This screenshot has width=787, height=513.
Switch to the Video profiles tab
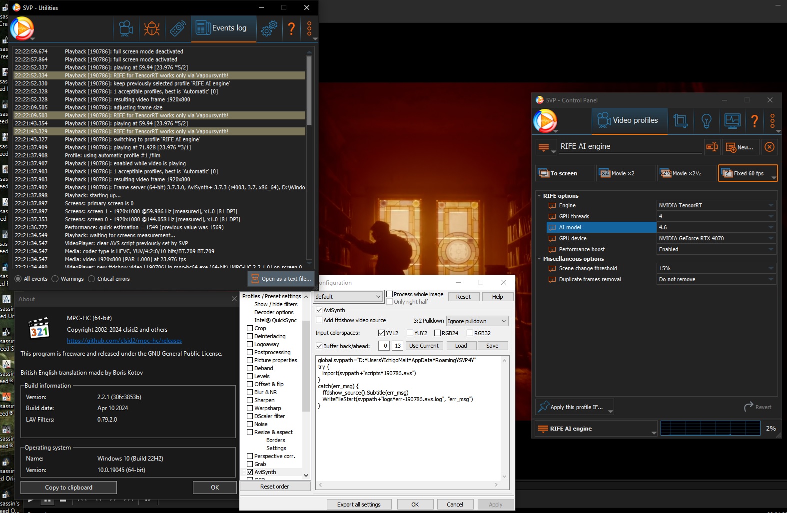pos(630,121)
